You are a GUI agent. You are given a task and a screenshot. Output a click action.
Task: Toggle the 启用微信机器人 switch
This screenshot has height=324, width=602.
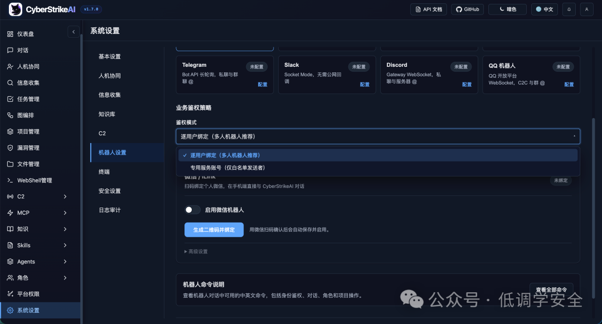[192, 210]
